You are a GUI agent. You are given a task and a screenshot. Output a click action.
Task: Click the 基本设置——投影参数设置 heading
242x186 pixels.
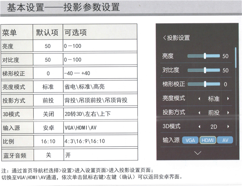63,7
